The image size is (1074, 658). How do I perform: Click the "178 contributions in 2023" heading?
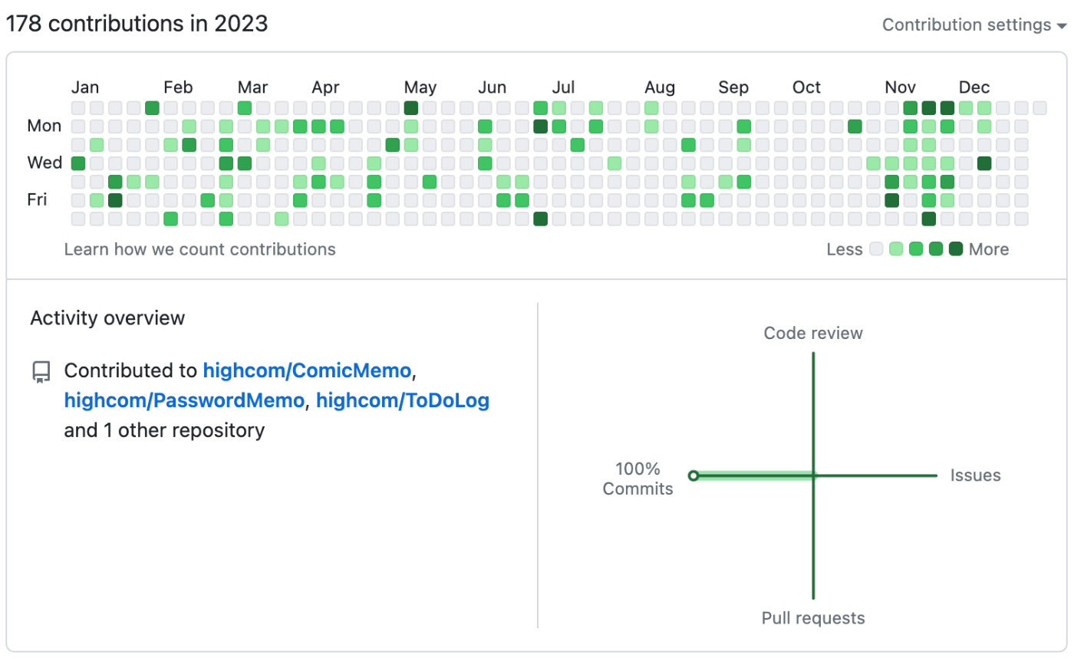click(137, 24)
